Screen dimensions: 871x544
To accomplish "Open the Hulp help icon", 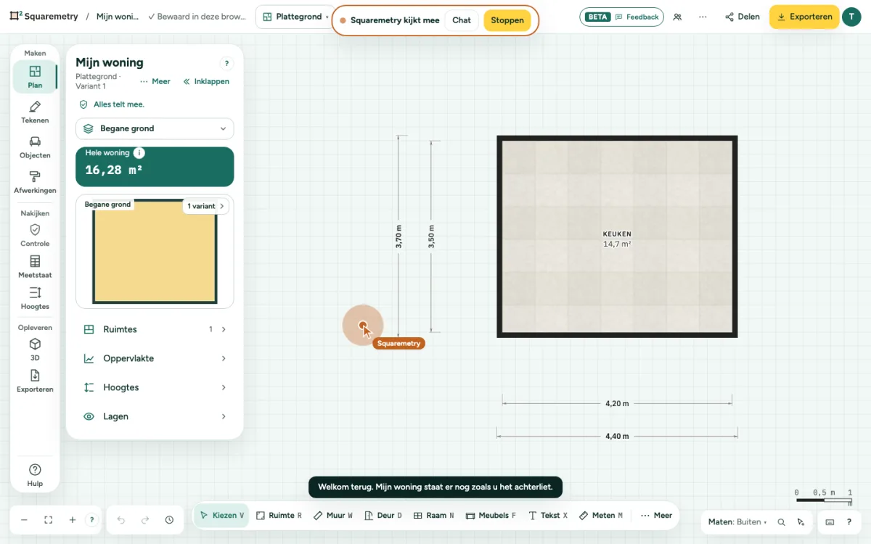I will point(35,475).
